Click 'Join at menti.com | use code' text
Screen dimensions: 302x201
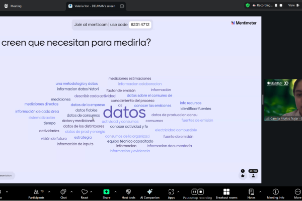tap(101, 25)
